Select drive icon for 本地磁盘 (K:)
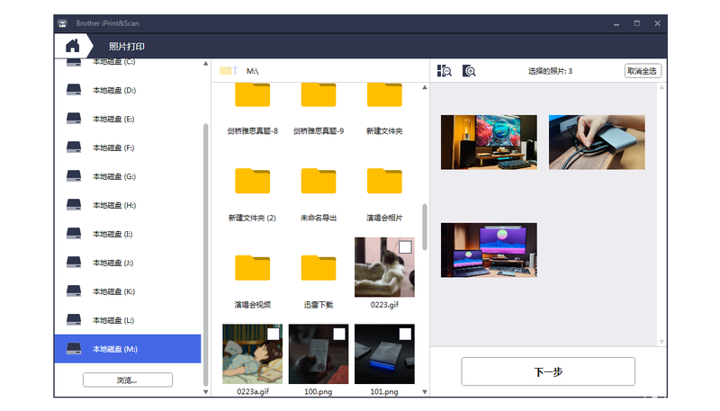The height and width of the screenshot is (411, 720). [74, 291]
